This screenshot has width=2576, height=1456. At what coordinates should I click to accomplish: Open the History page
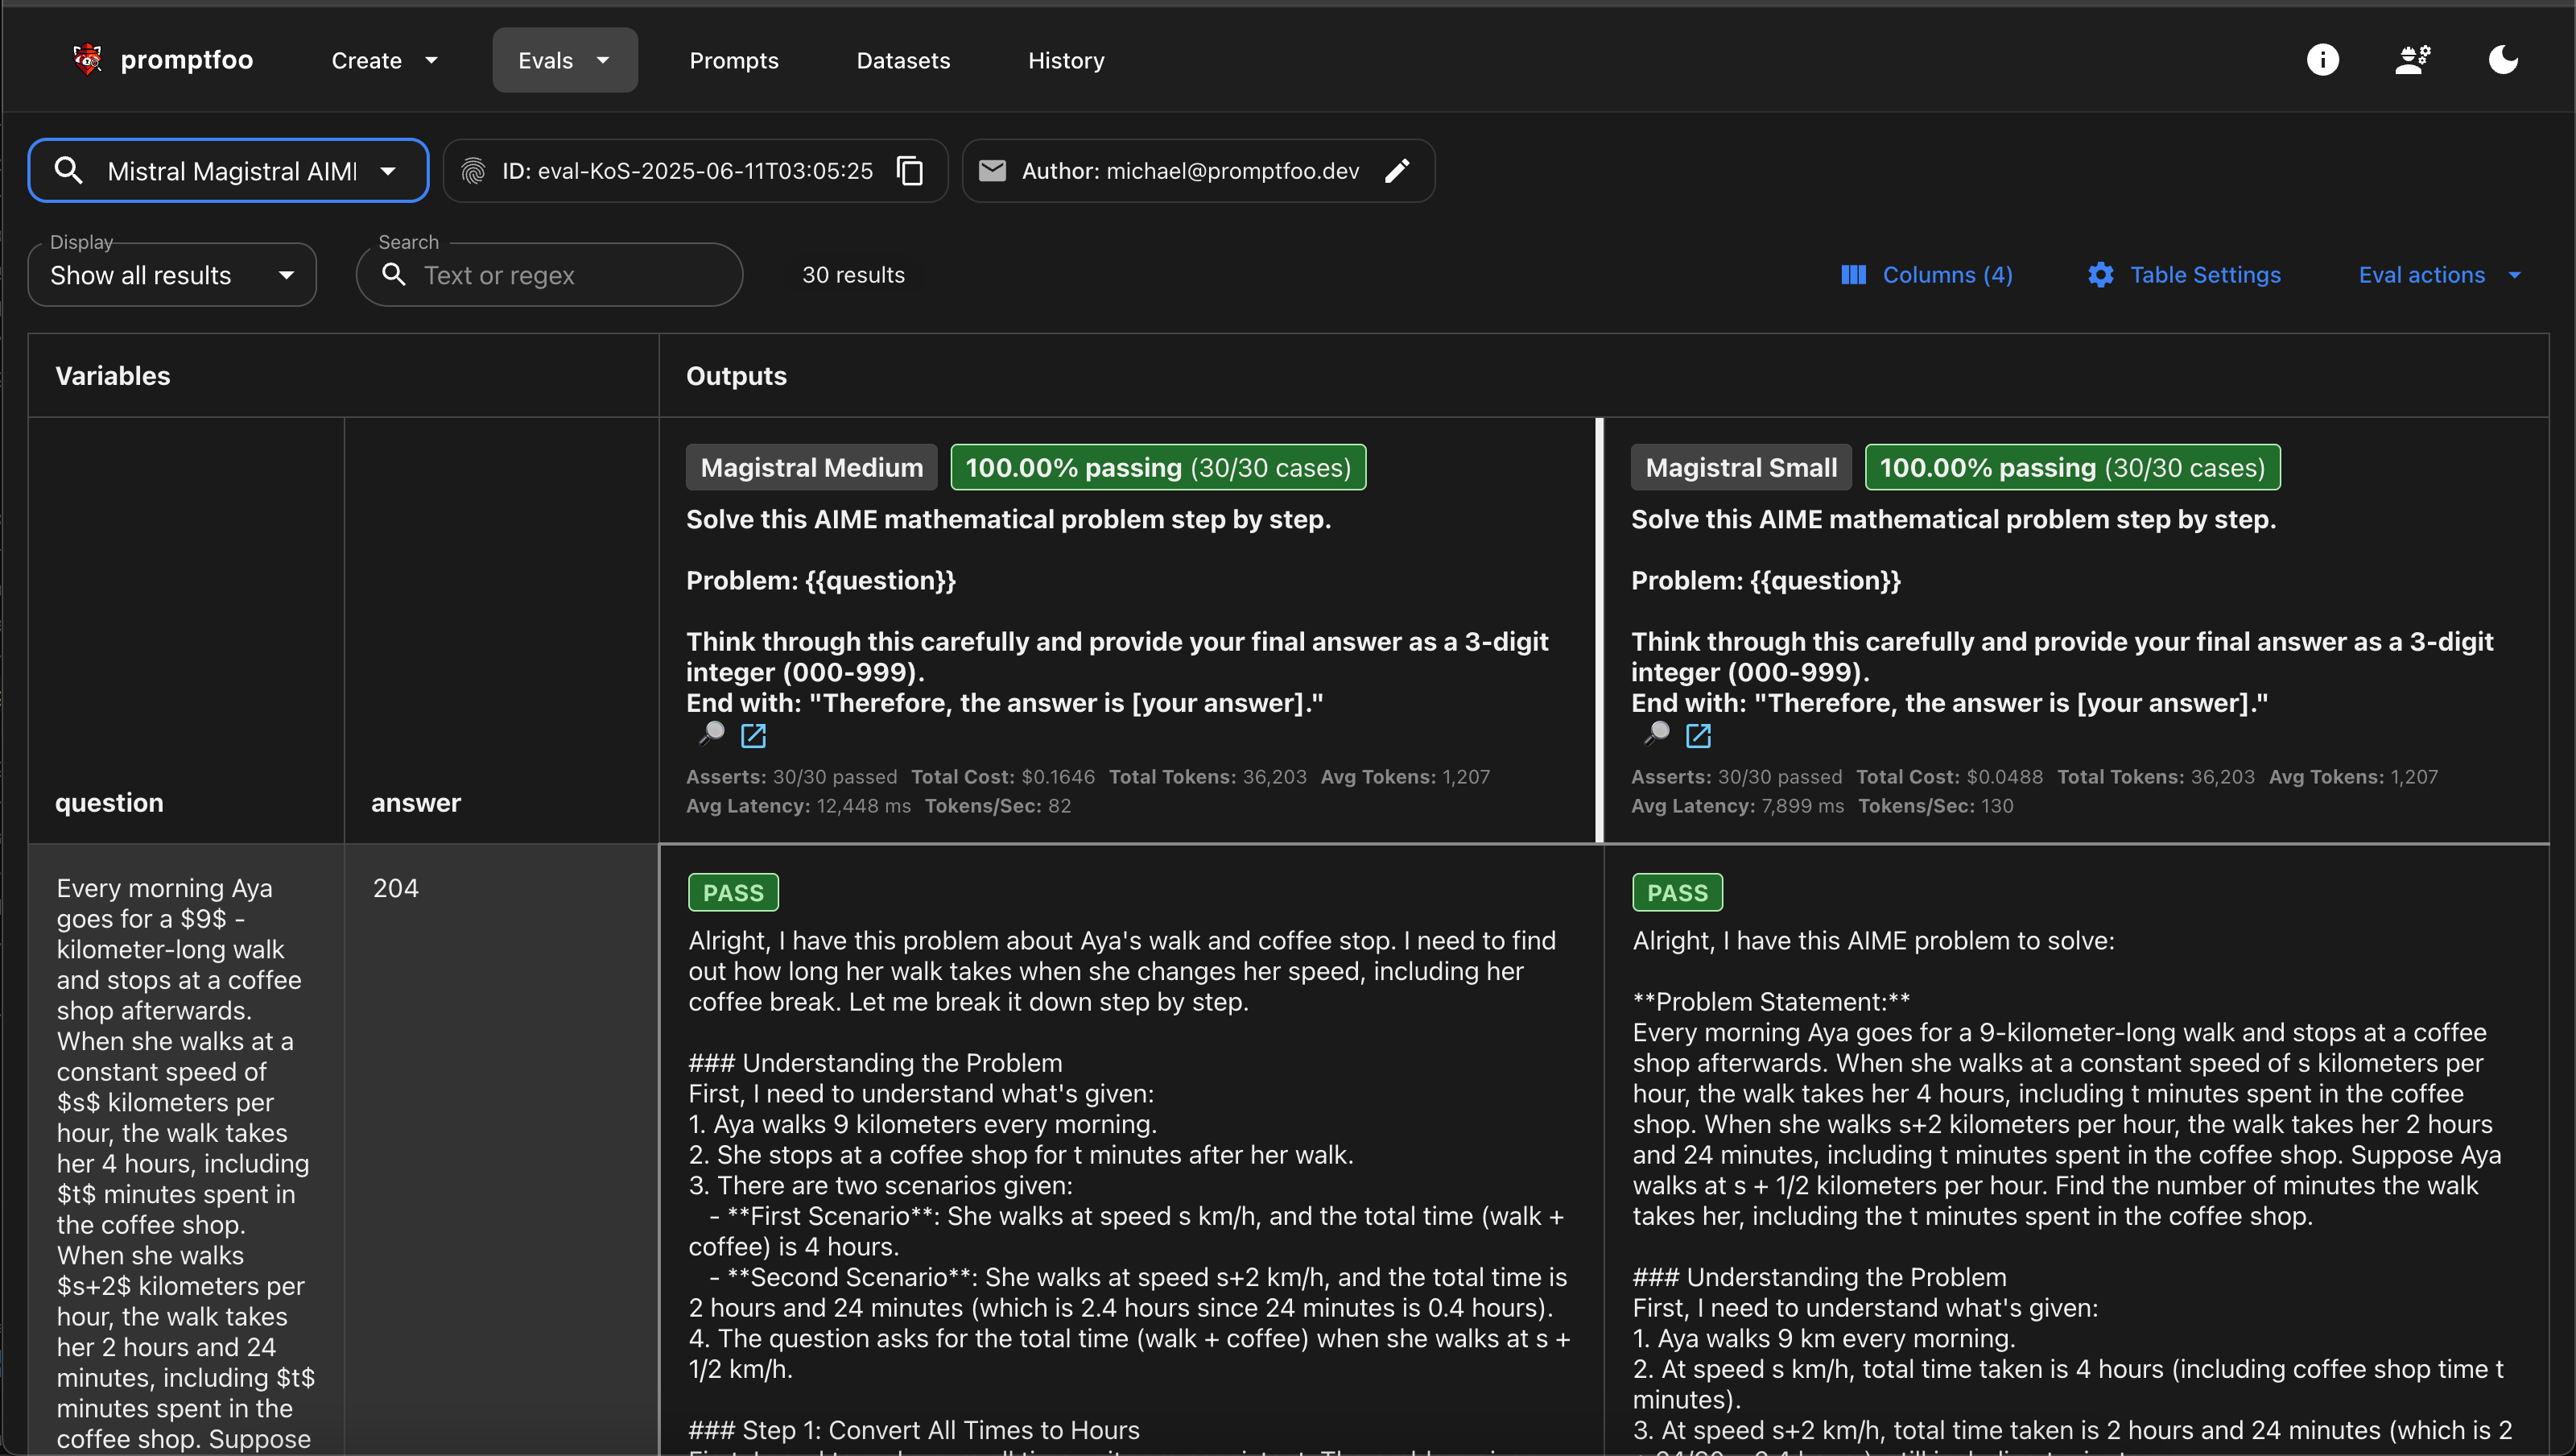coord(1066,61)
